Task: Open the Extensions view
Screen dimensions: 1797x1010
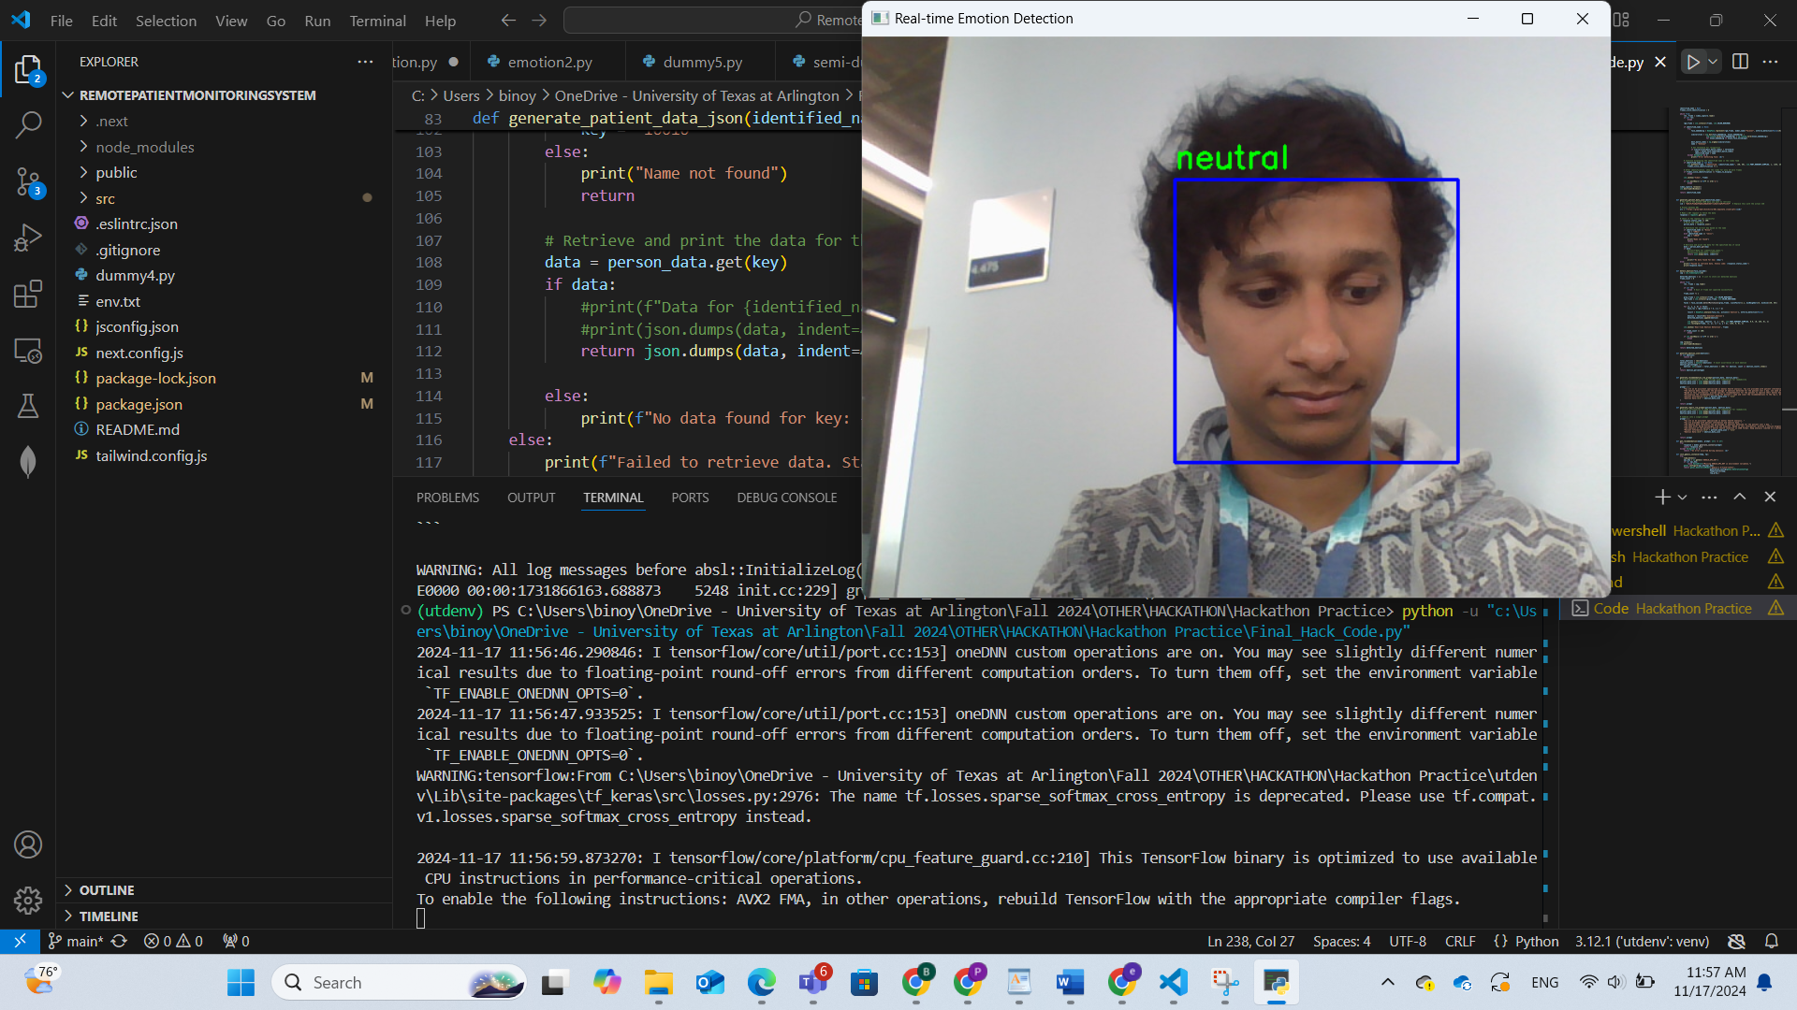Action: [x=28, y=294]
